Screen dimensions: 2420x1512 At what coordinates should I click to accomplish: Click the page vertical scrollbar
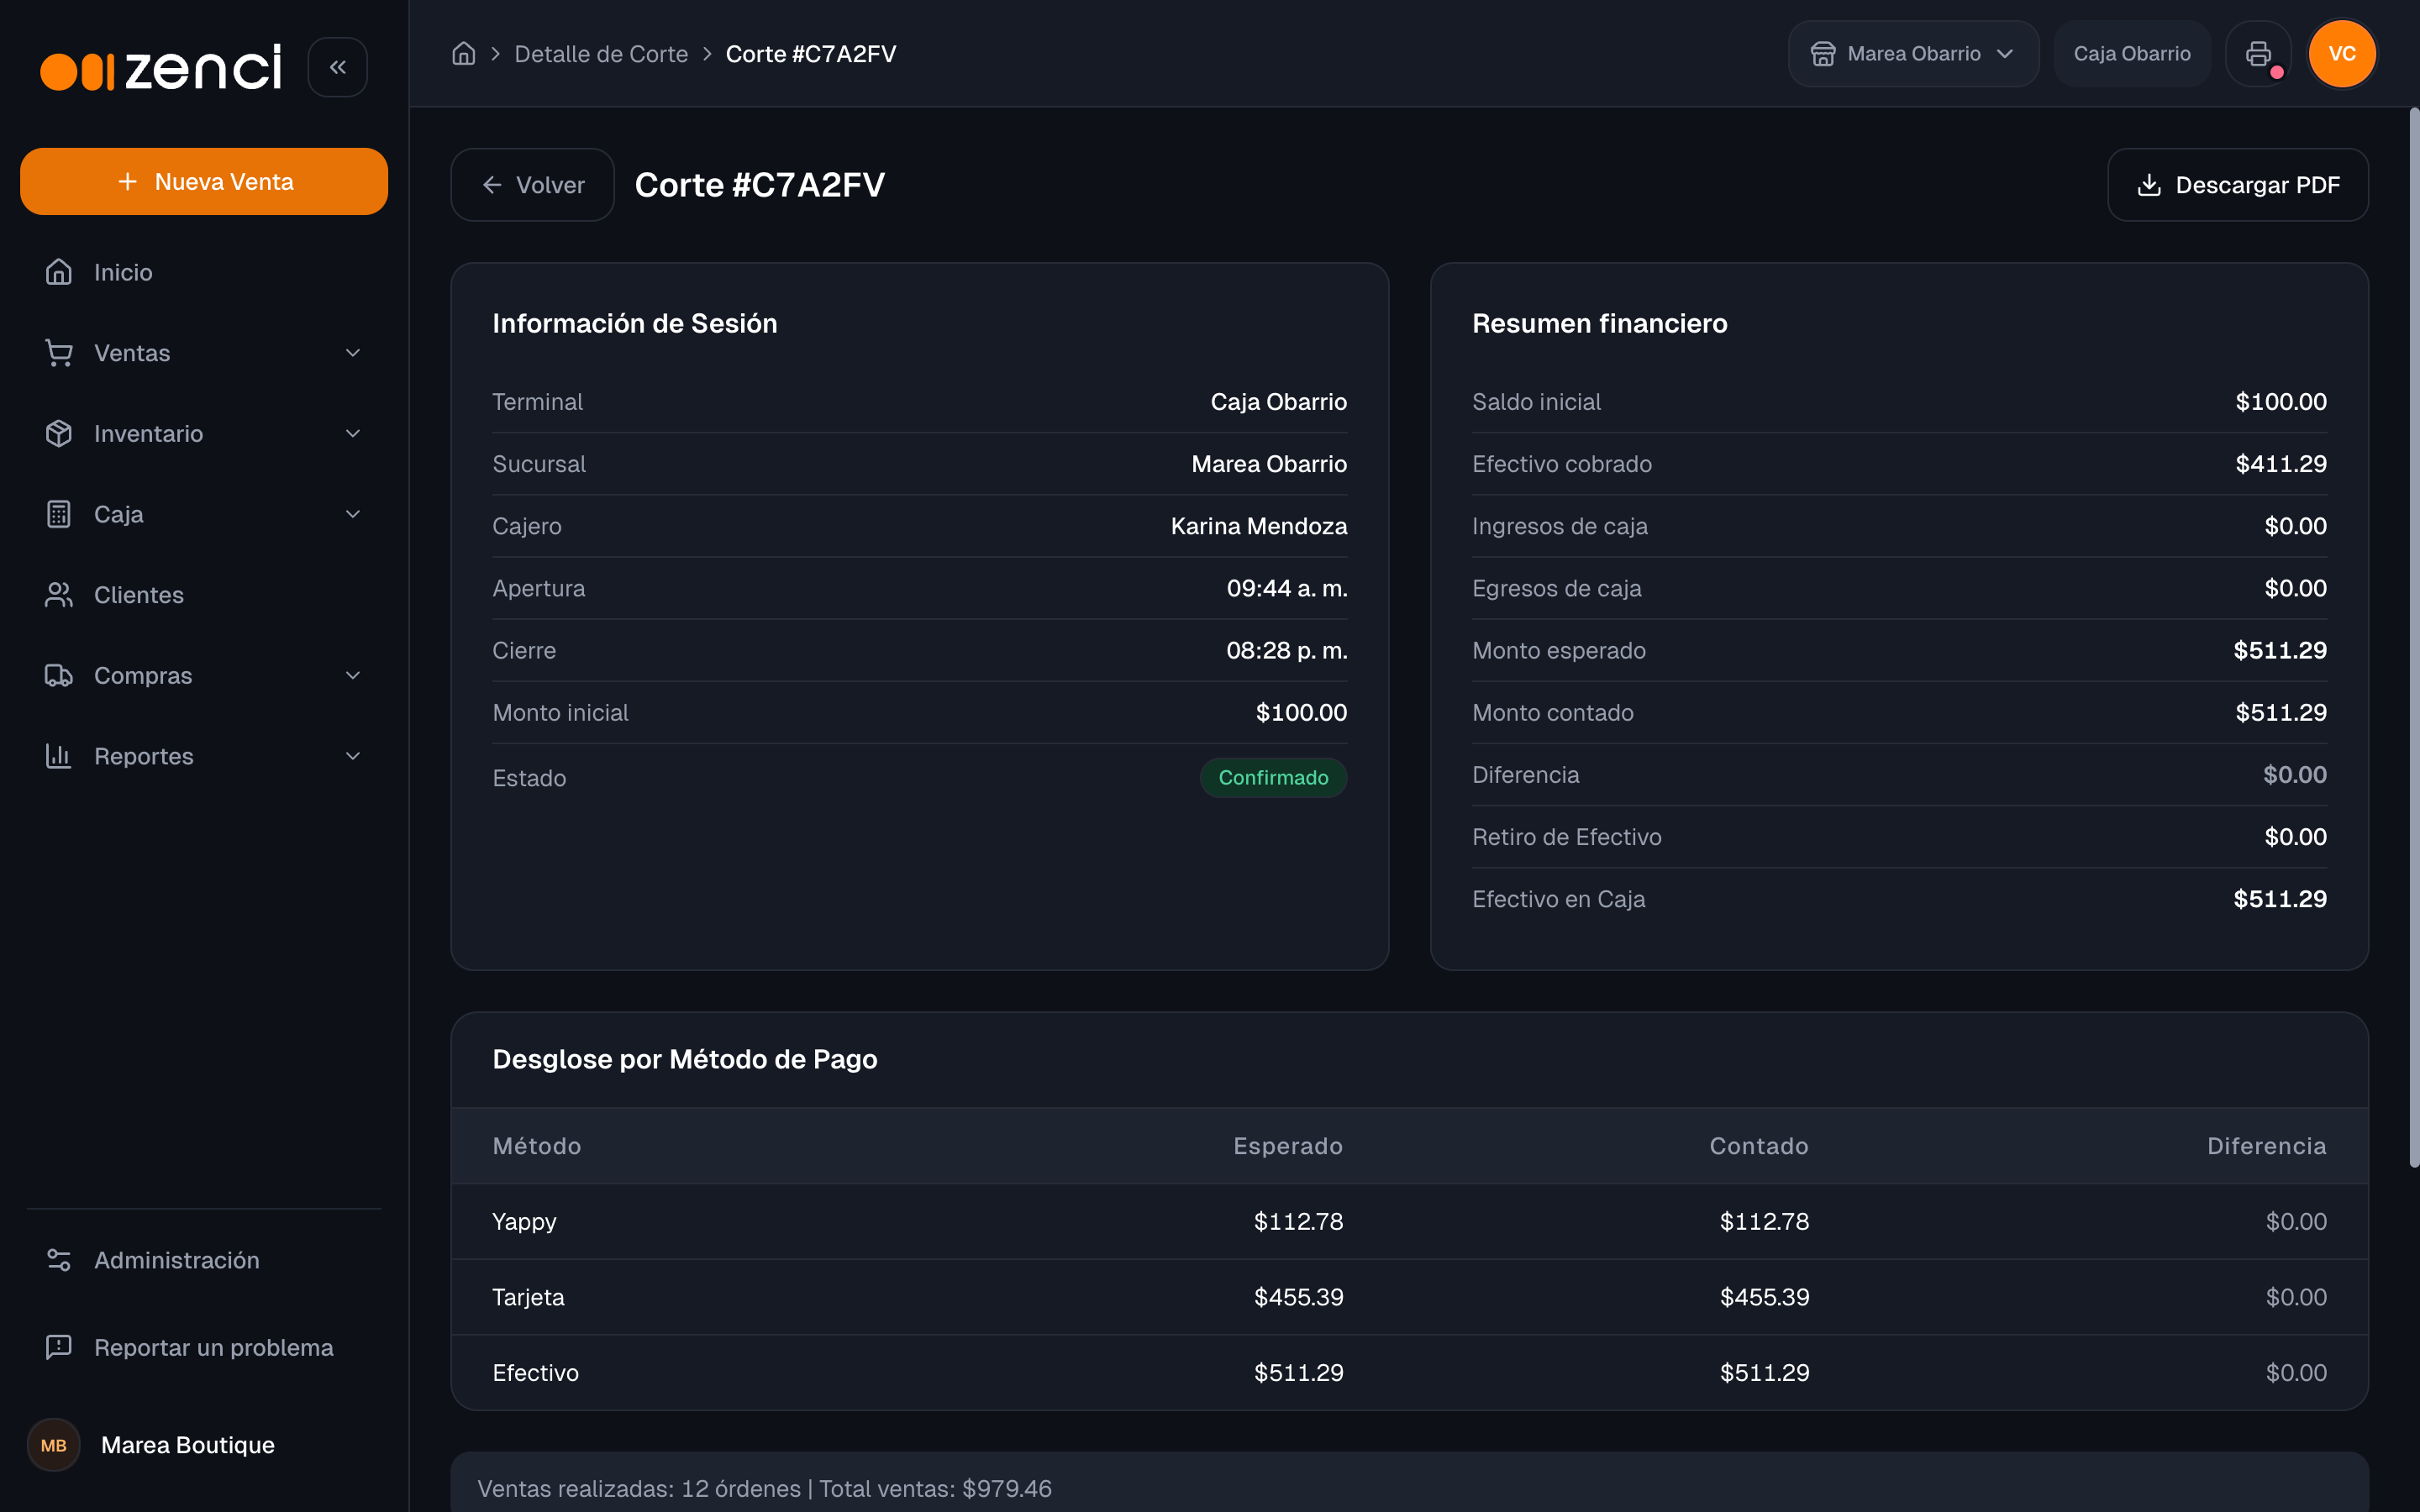pyautogui.click(x=2413, y=637)
